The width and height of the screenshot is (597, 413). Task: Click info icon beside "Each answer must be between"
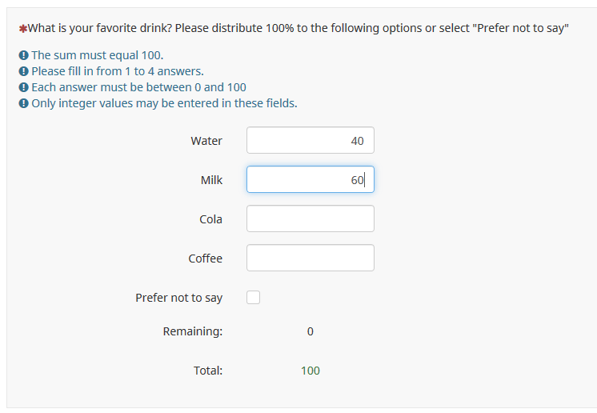pos(23,87)
